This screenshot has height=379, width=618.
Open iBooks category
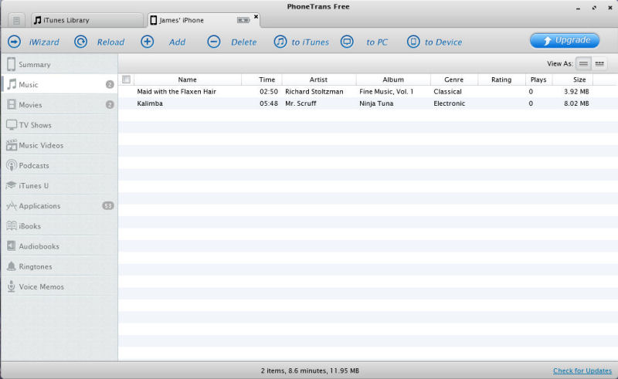(x=59, y=226)
